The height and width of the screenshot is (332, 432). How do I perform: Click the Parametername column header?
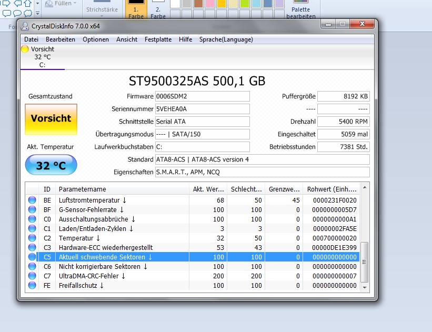click(x=122, y=189)
